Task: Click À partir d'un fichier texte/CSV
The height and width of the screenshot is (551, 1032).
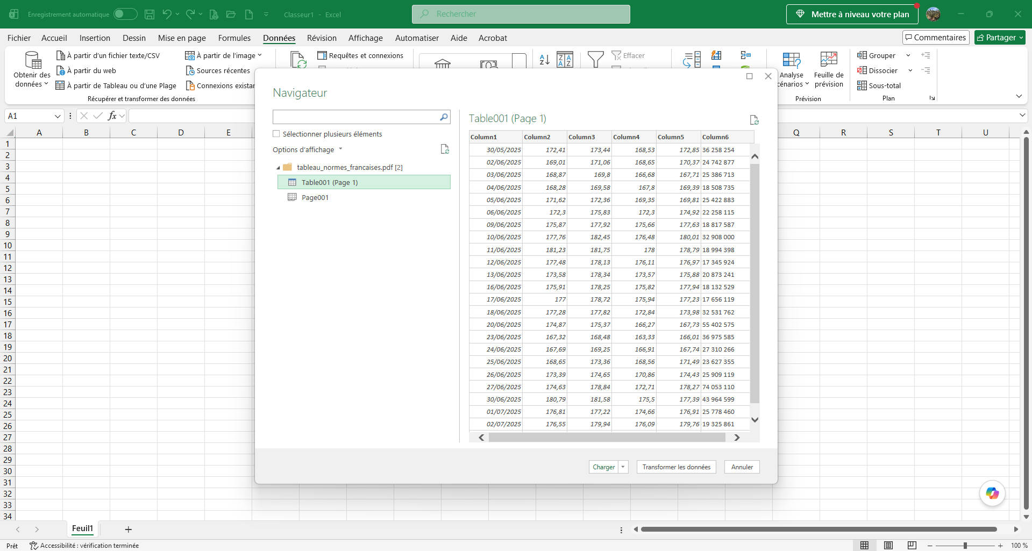Action: [x=108, y=55]
